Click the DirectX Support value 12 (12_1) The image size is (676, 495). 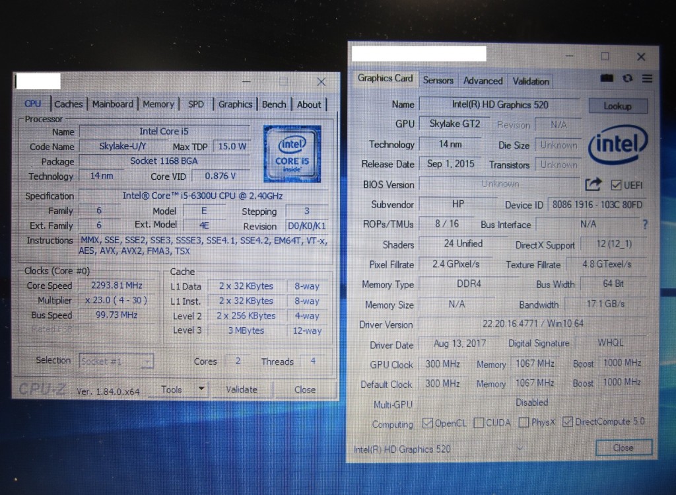click(x=614, y=244)
